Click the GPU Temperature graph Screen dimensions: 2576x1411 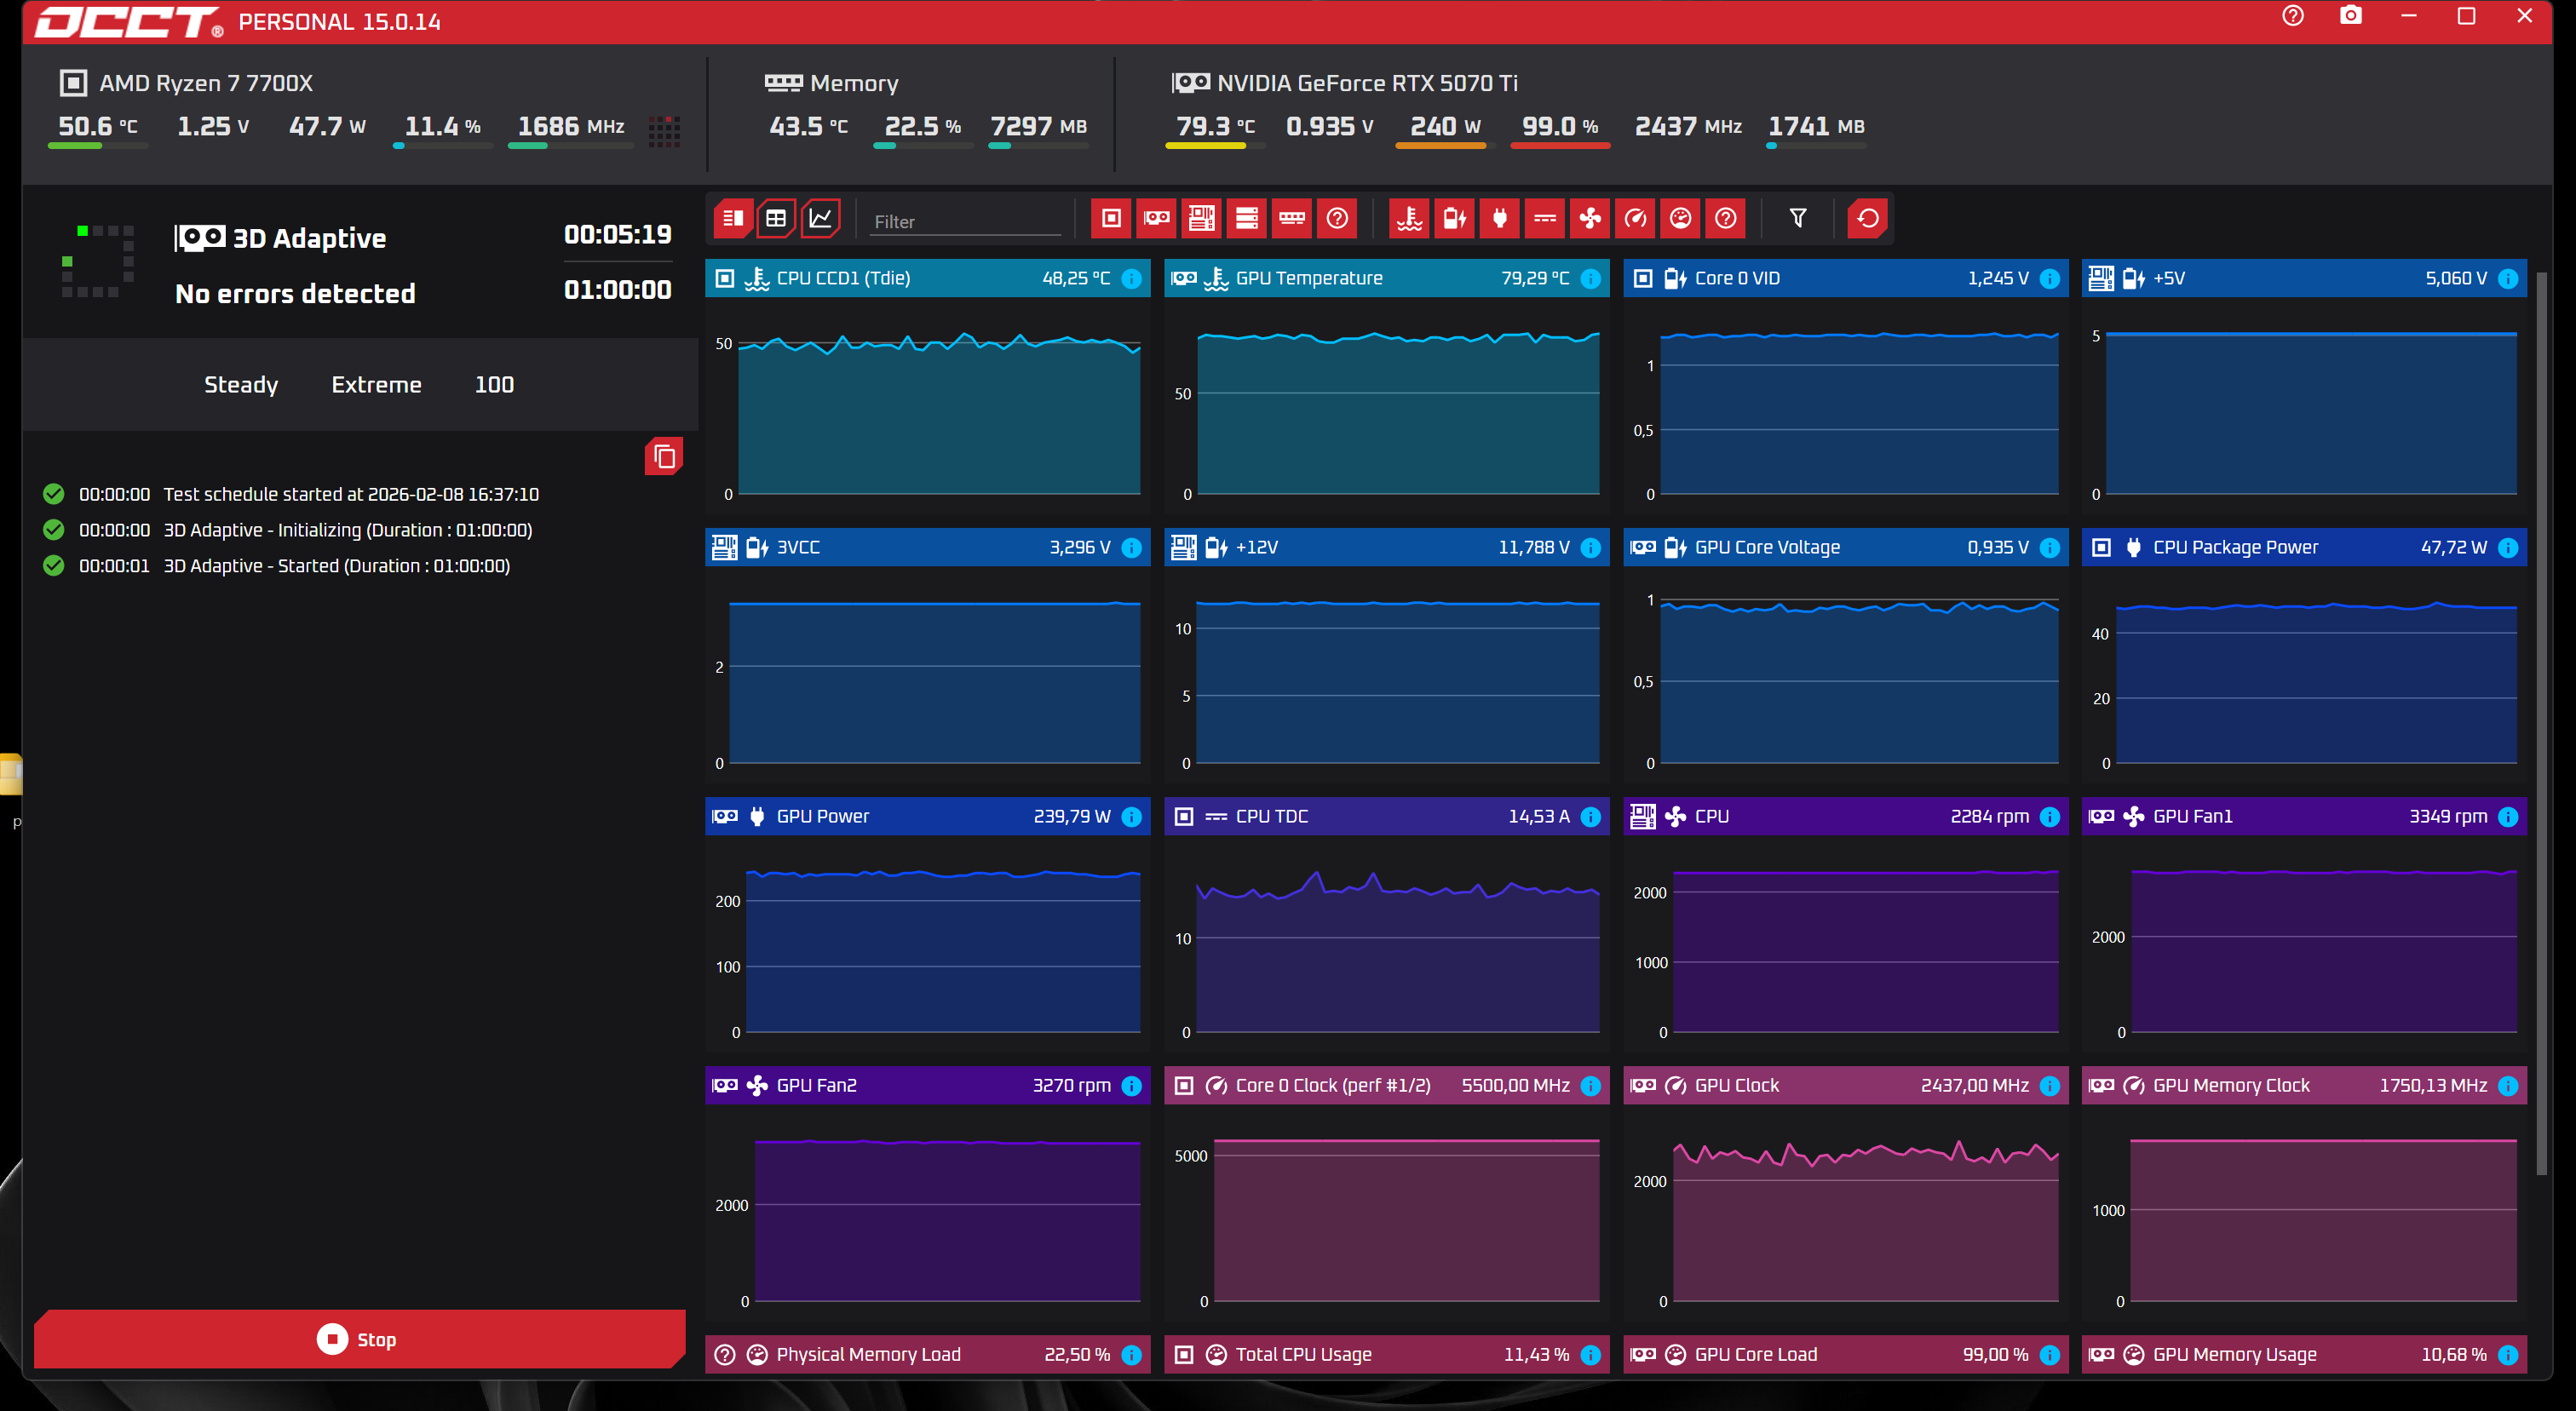click(x=1387, y=407)
